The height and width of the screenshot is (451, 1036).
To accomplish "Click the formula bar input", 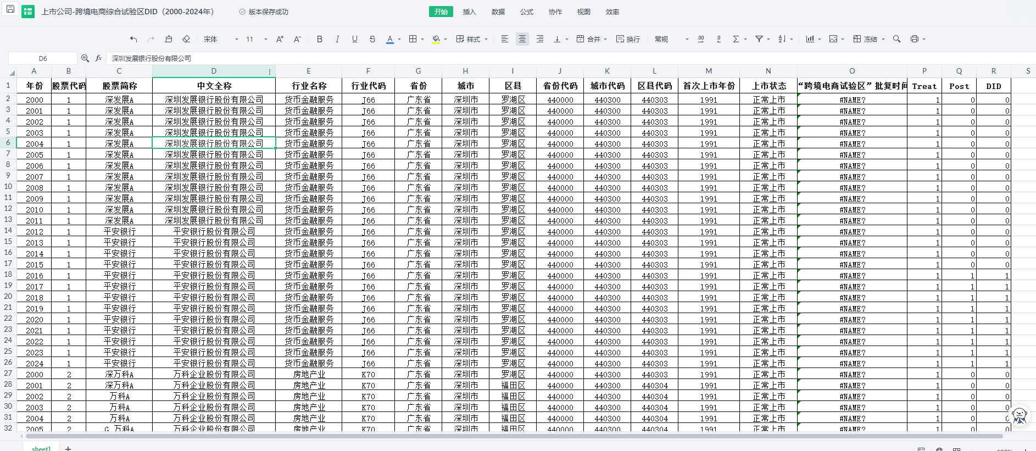I will [x=571, y=58].
